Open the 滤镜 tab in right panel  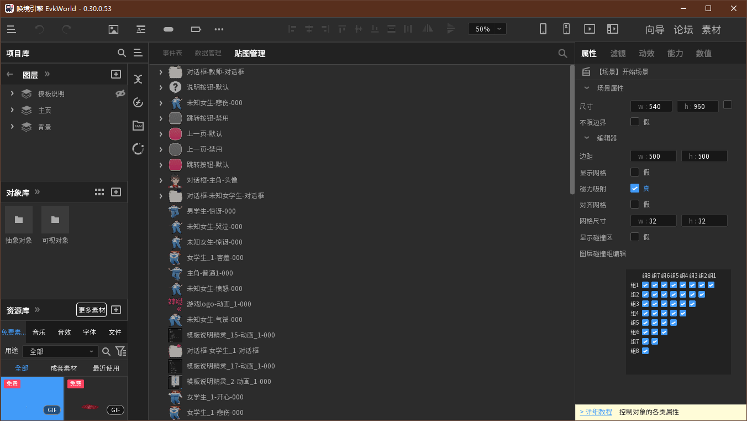(618, 53)
